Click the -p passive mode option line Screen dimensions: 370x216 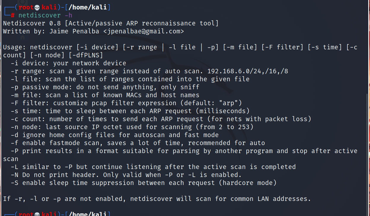coord(105,87)
